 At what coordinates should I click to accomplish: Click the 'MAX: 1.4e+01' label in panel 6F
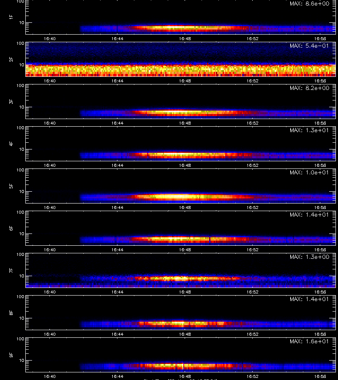[x=309, y=214]
